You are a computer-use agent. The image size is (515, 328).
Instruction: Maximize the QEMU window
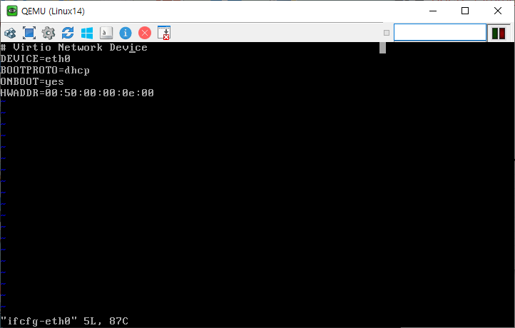pyautogui.click(x=465, y=11)
